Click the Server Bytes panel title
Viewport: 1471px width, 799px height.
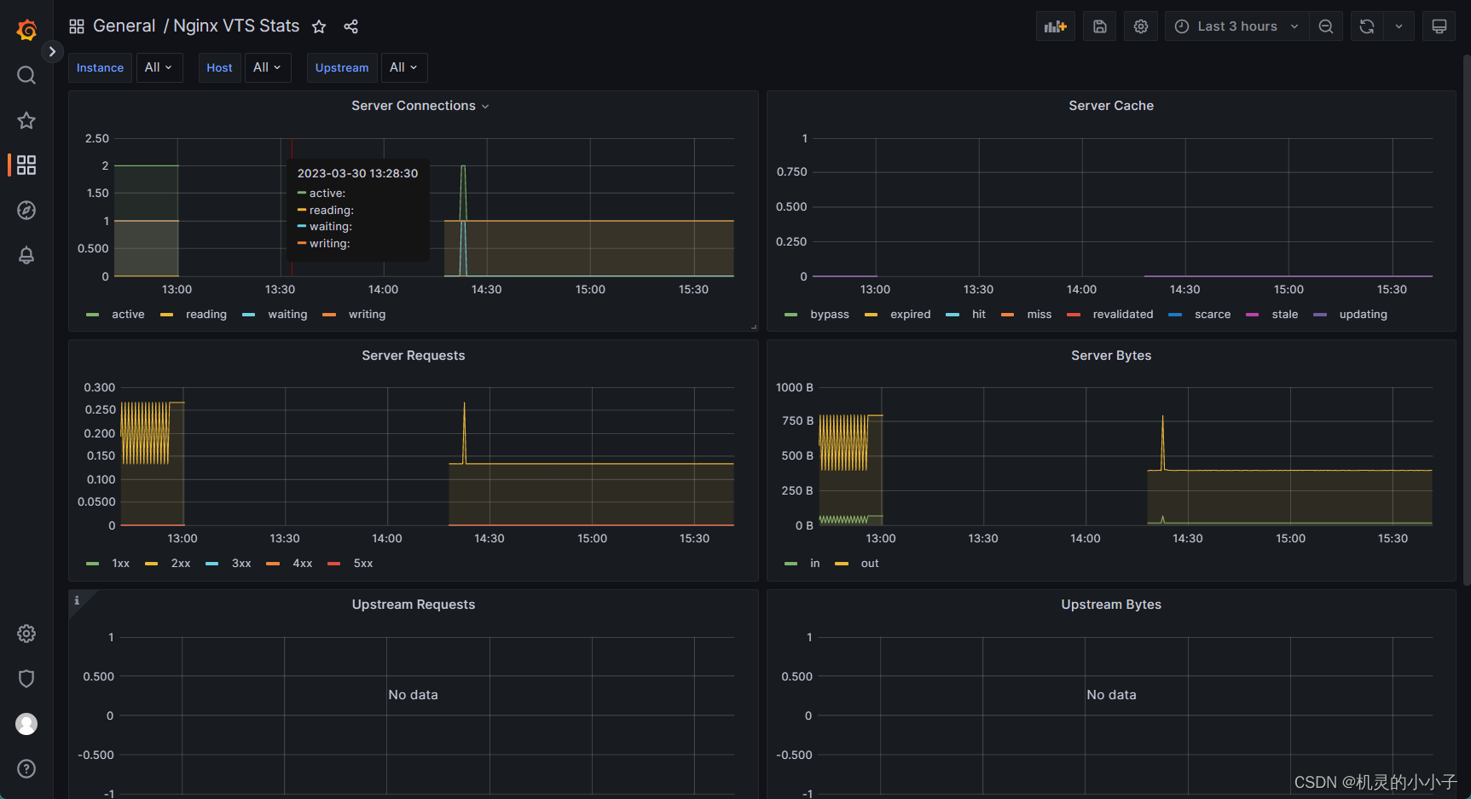point(1111,356)
